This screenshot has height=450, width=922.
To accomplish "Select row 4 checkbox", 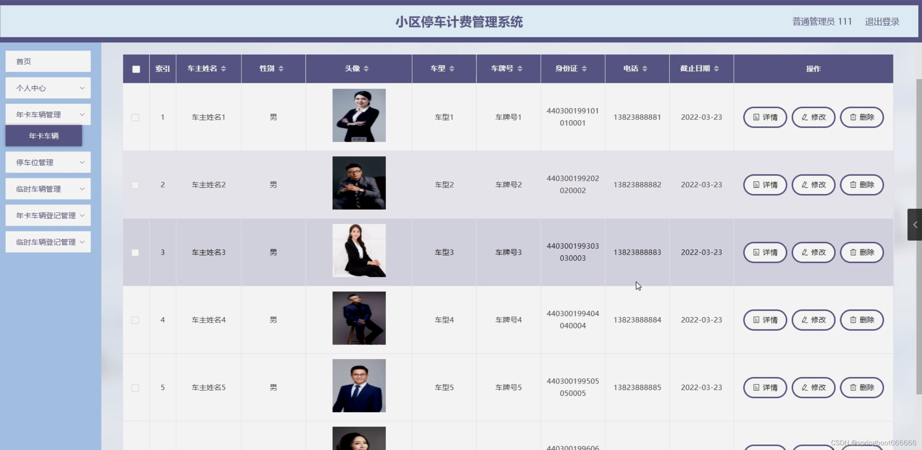I will pyautogui.click(x=135, y=320).
